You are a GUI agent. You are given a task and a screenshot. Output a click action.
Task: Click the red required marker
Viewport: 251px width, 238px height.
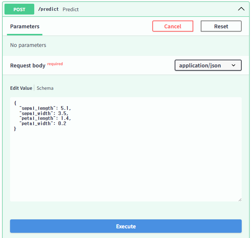click(x=55, y=64)
